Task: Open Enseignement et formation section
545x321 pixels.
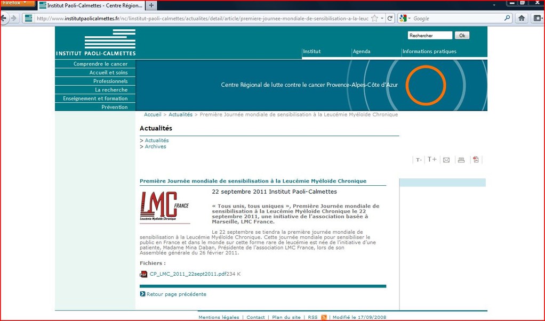Action: (95, 98)
